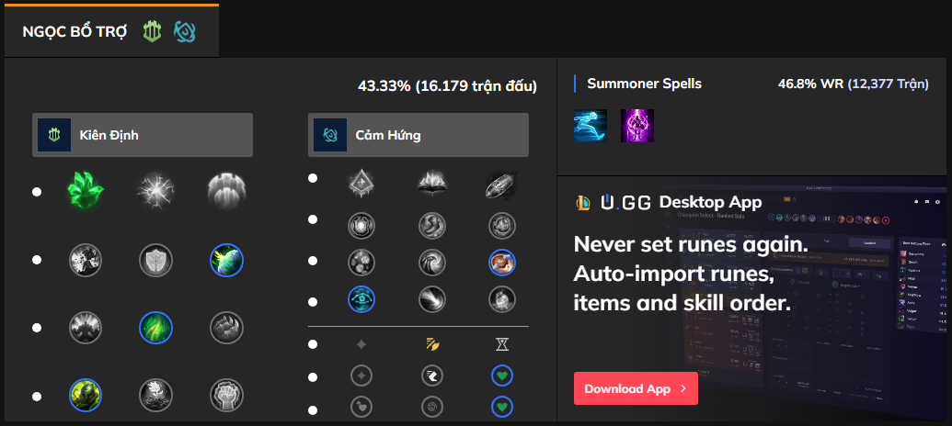Click the Second Wind rune
952x426 pixels.
pos(155,327)
